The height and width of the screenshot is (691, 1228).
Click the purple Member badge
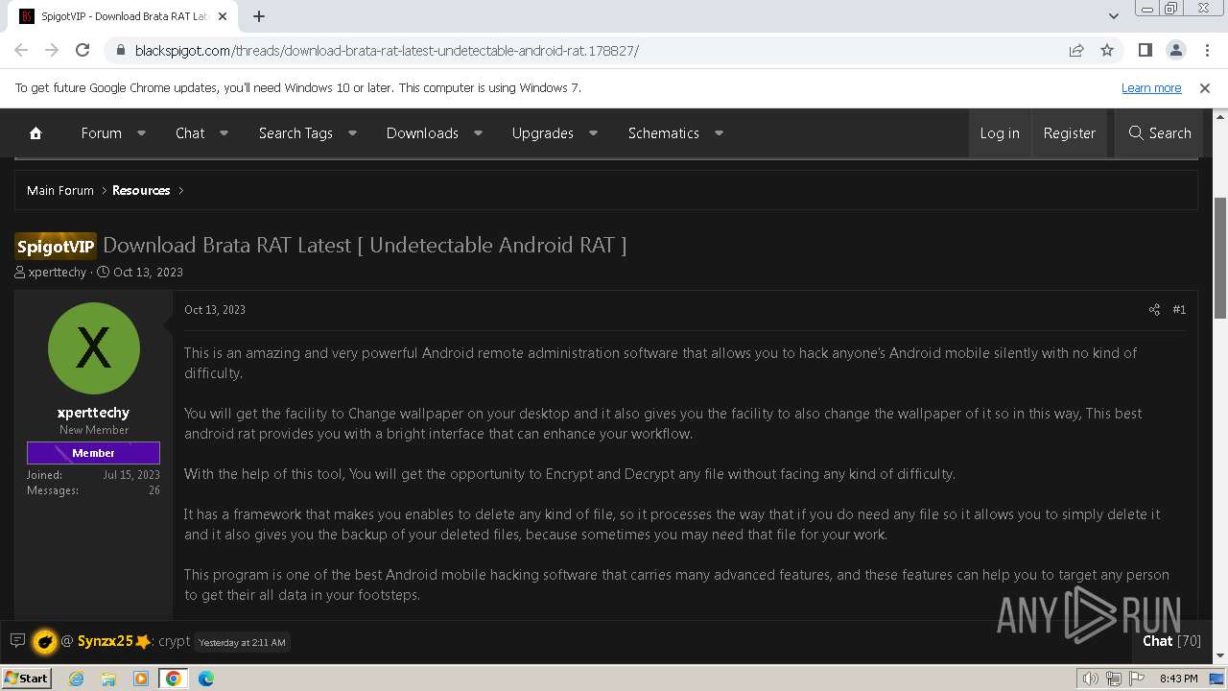point(93,453)
